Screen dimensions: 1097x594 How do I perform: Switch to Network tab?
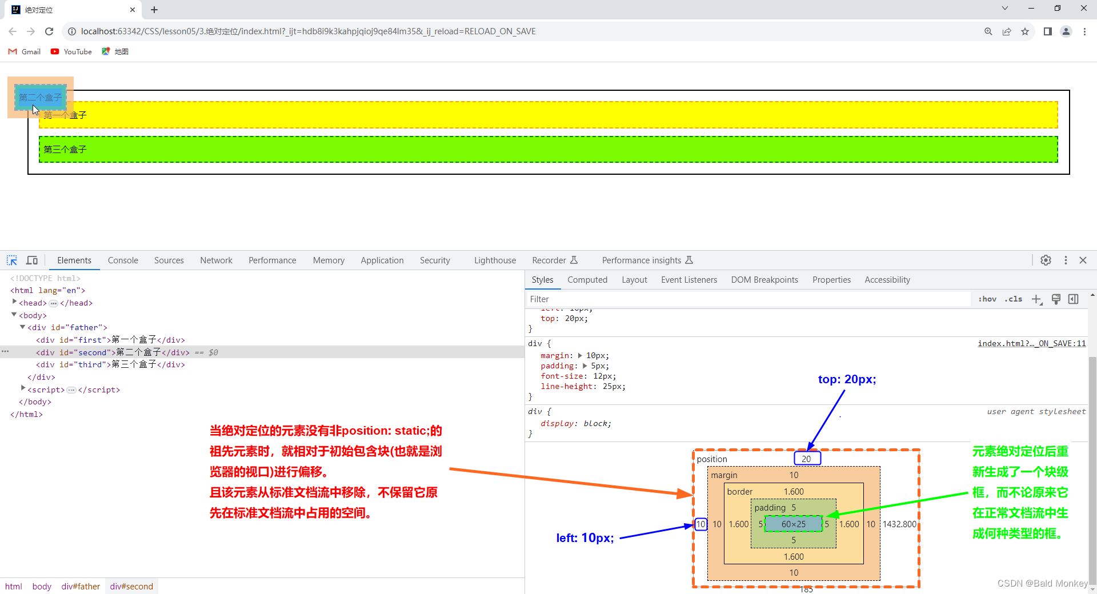216,260
